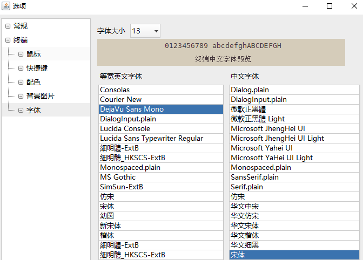Select Dialog.plain as the Chinese font
Image resolution: width=363 pixels, height=260 pixels.
294,90
